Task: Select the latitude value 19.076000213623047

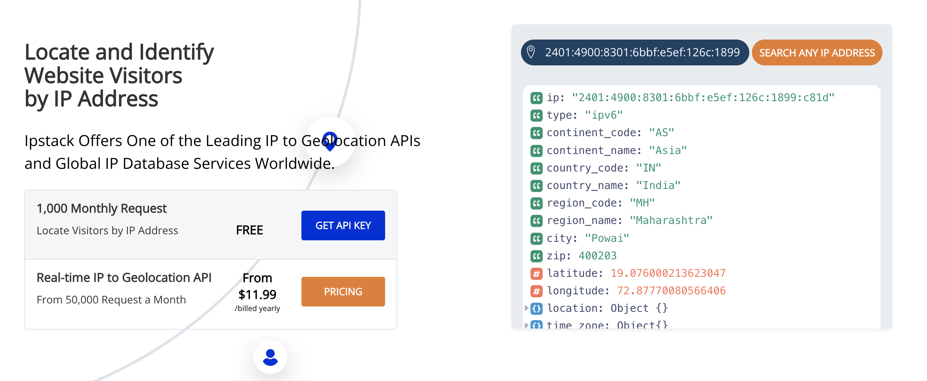Action: click(668, 273)
